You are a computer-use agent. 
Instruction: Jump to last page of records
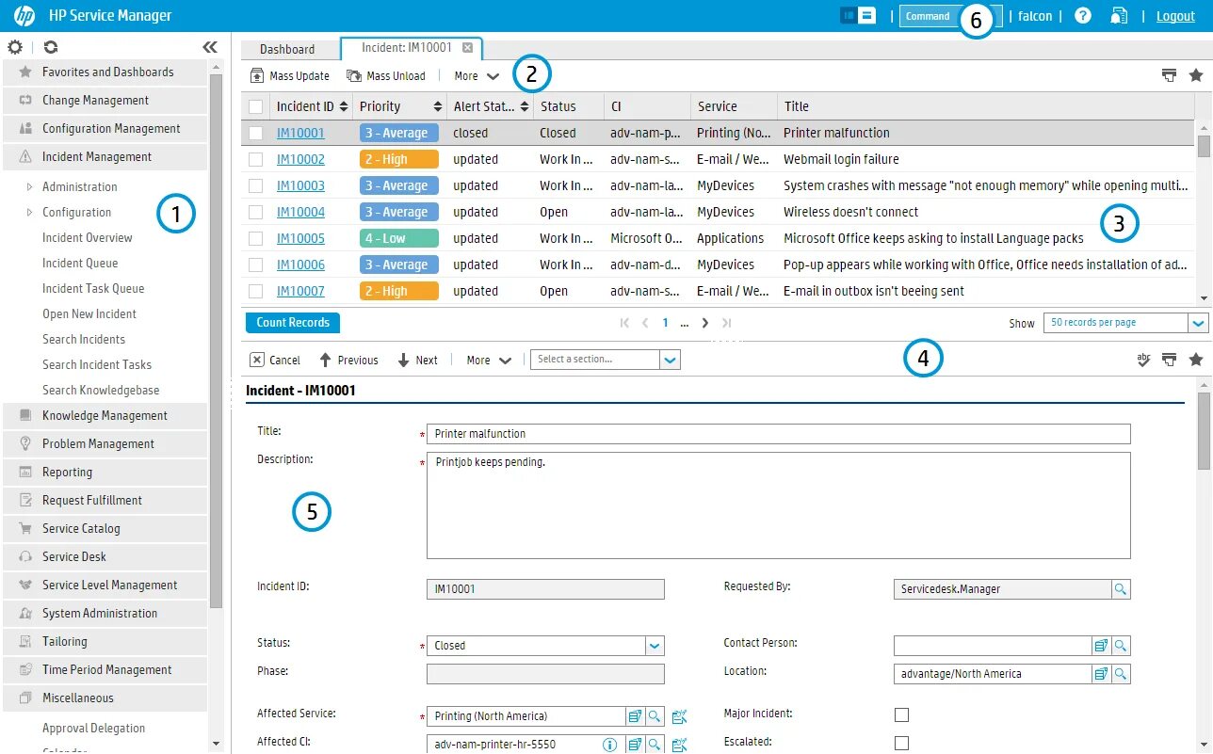point(726,323)
